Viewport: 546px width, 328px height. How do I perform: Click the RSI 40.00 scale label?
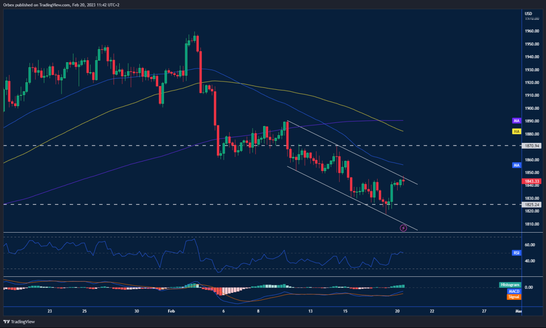(530, 261)
